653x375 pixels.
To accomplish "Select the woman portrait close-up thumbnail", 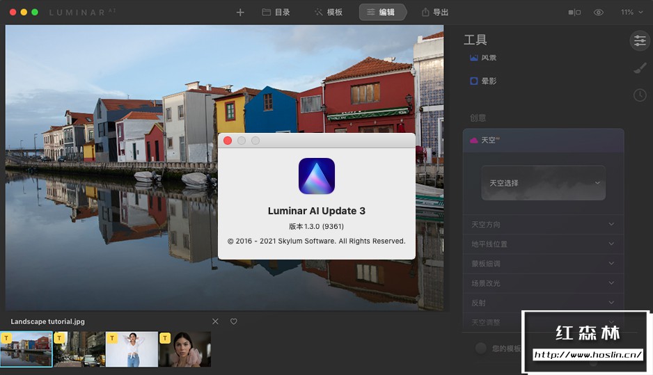I will [x=185, y=349].
